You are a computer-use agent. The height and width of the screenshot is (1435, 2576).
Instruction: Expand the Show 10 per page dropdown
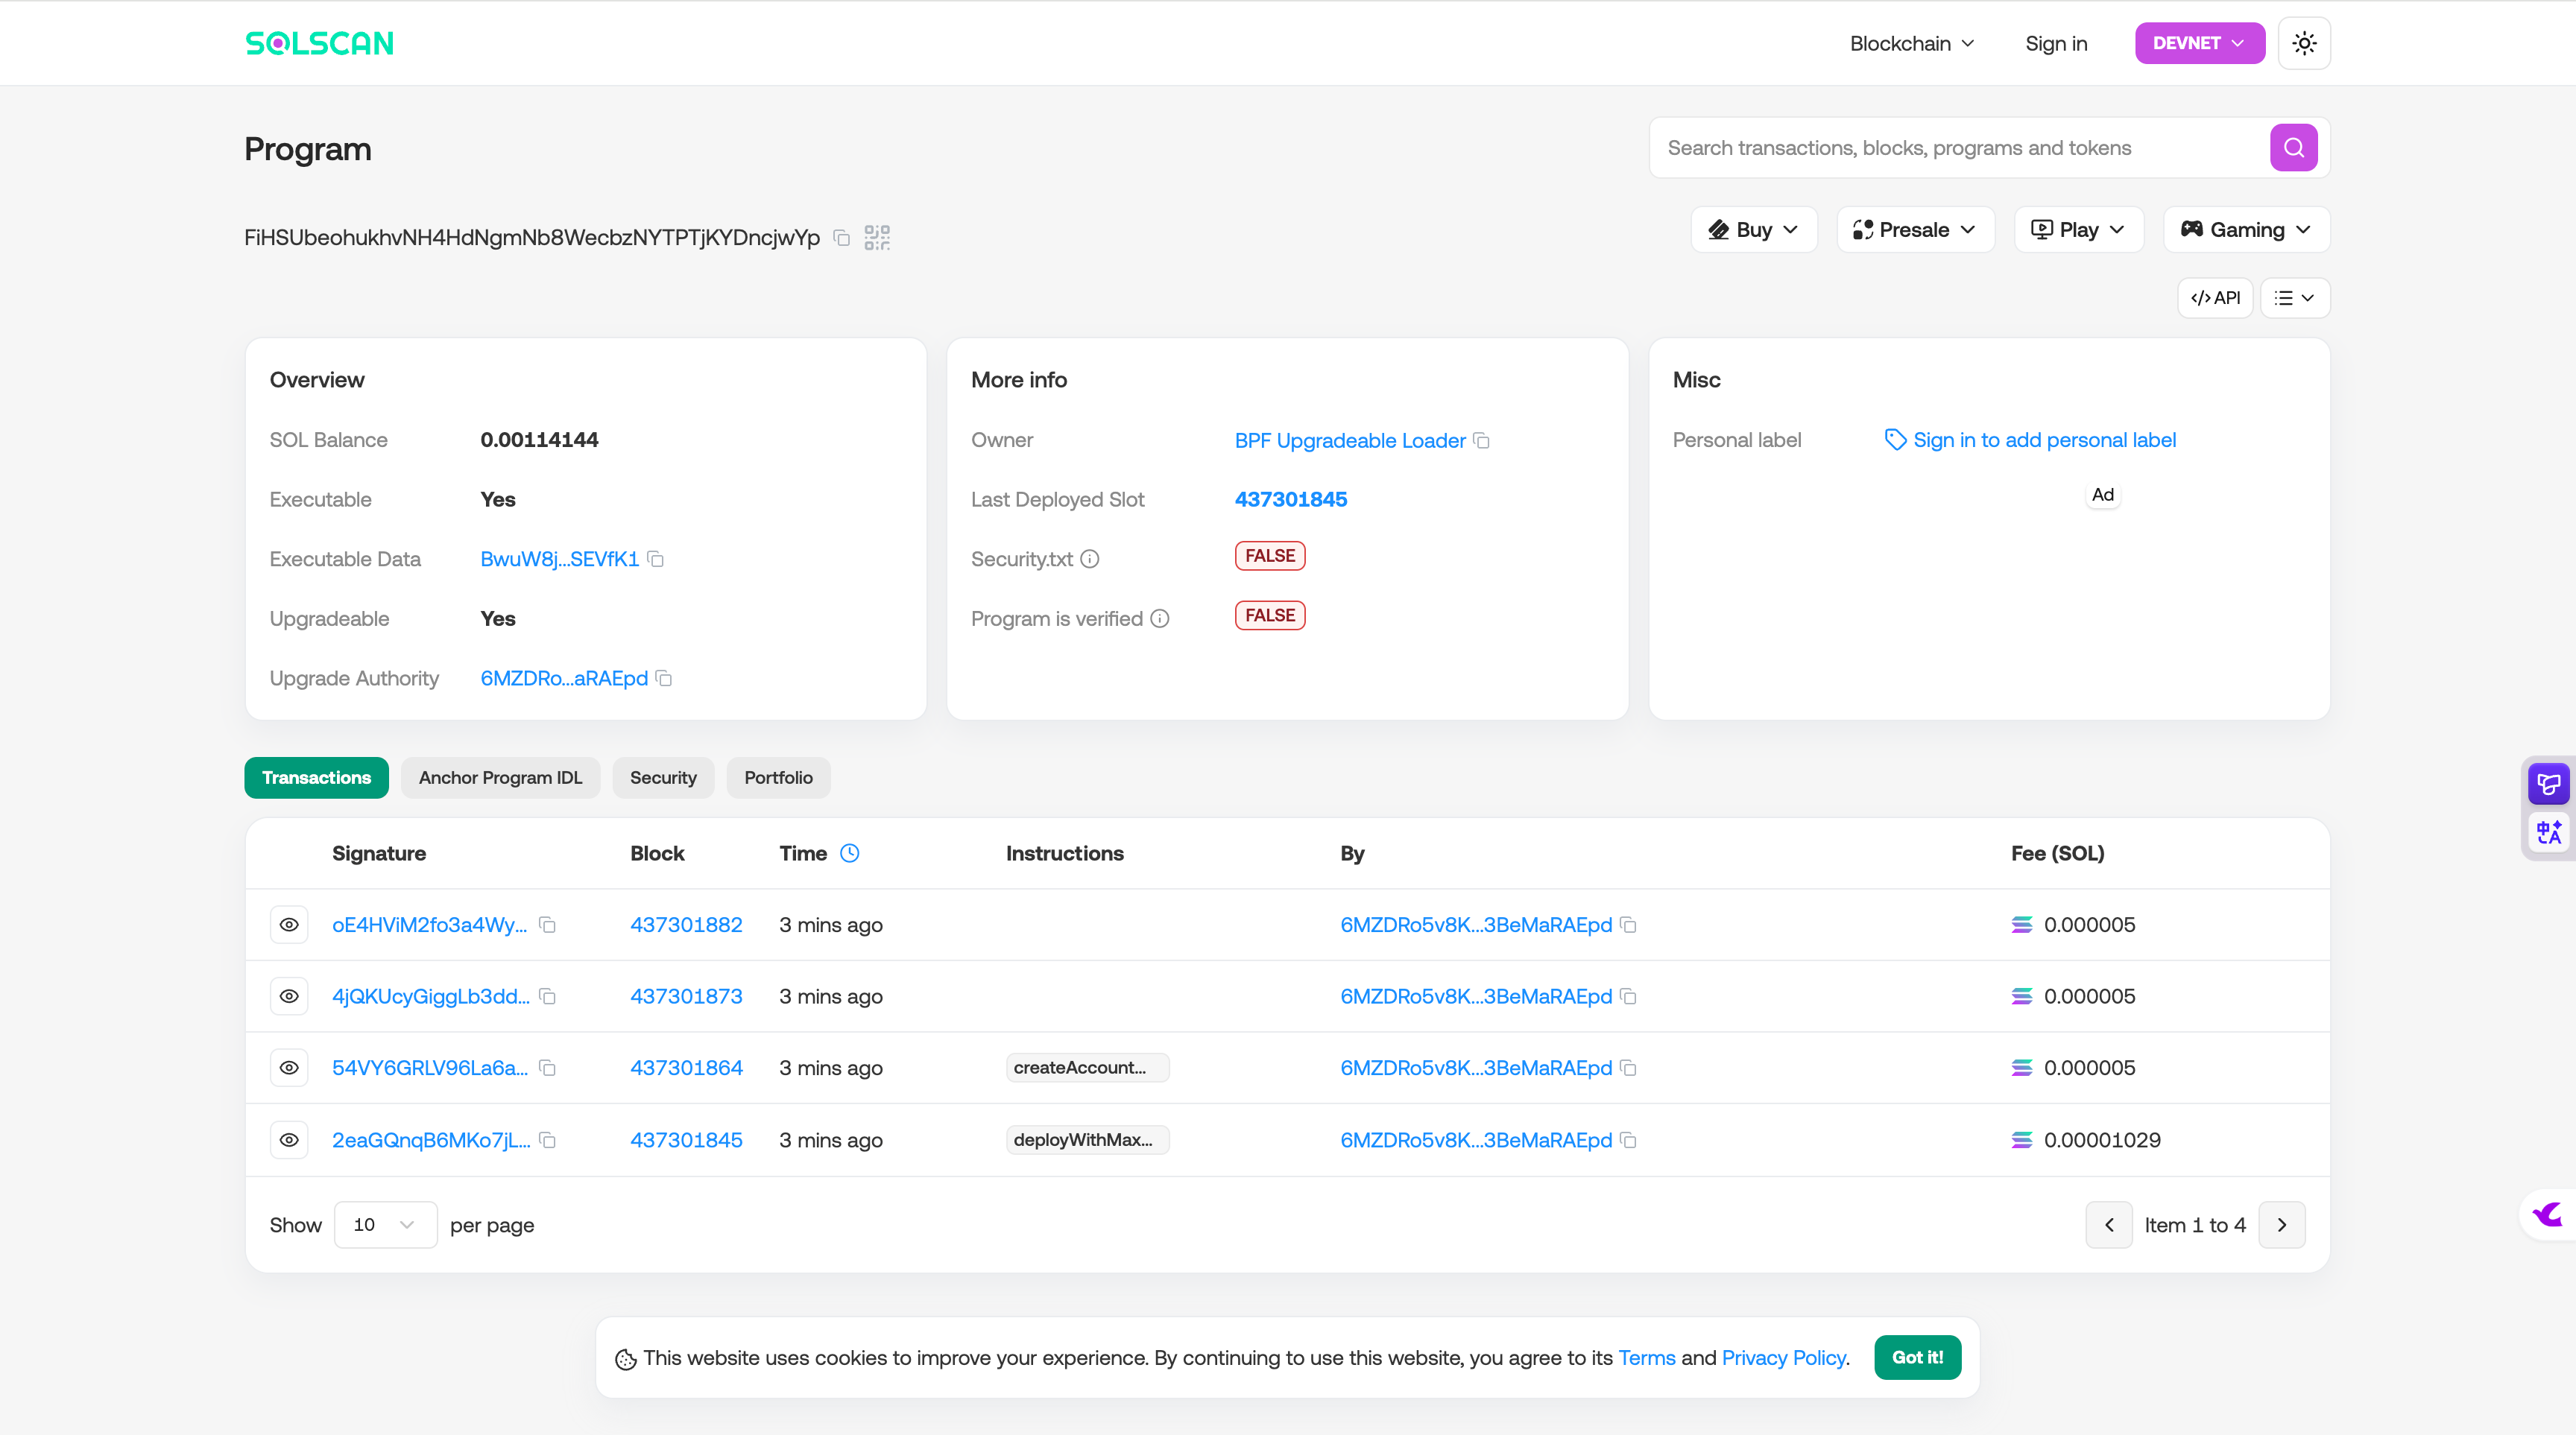[384, 1225]
